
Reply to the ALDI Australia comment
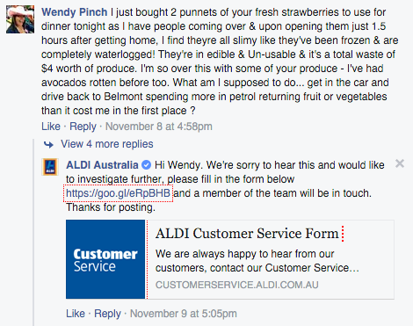(x=107, y=314)
